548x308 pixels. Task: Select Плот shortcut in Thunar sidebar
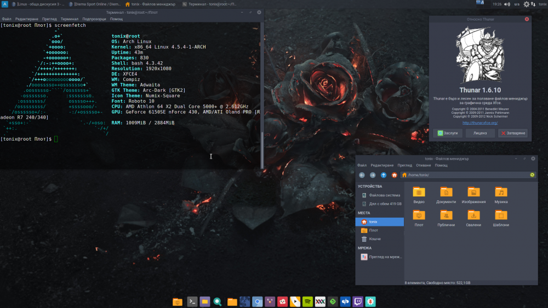point(380,230)
